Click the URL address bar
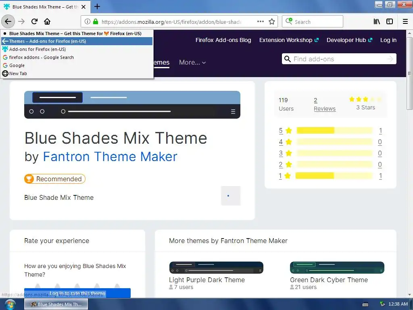This screenshot has width=413, height=310. (171, 22)
